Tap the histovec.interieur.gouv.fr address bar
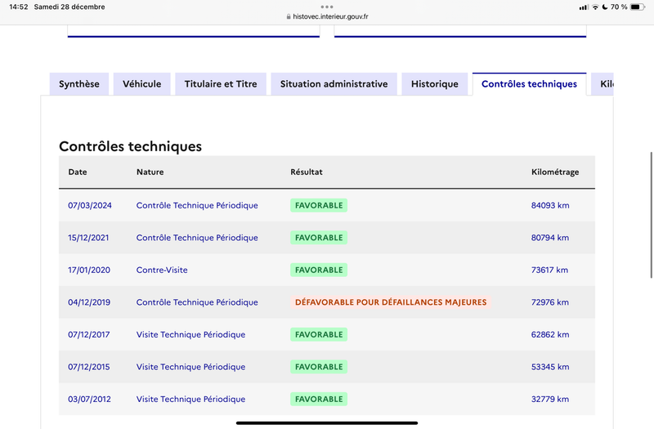This screenshot has height=429, width=654. (x=327, y=16)
